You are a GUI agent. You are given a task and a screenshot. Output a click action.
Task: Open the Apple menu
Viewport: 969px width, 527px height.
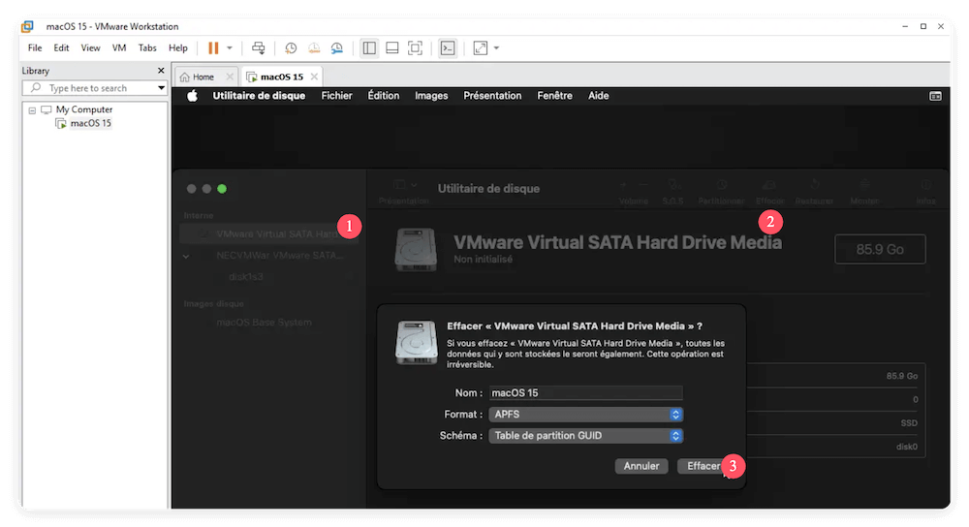pyautogui.click(x=192, y=96)
